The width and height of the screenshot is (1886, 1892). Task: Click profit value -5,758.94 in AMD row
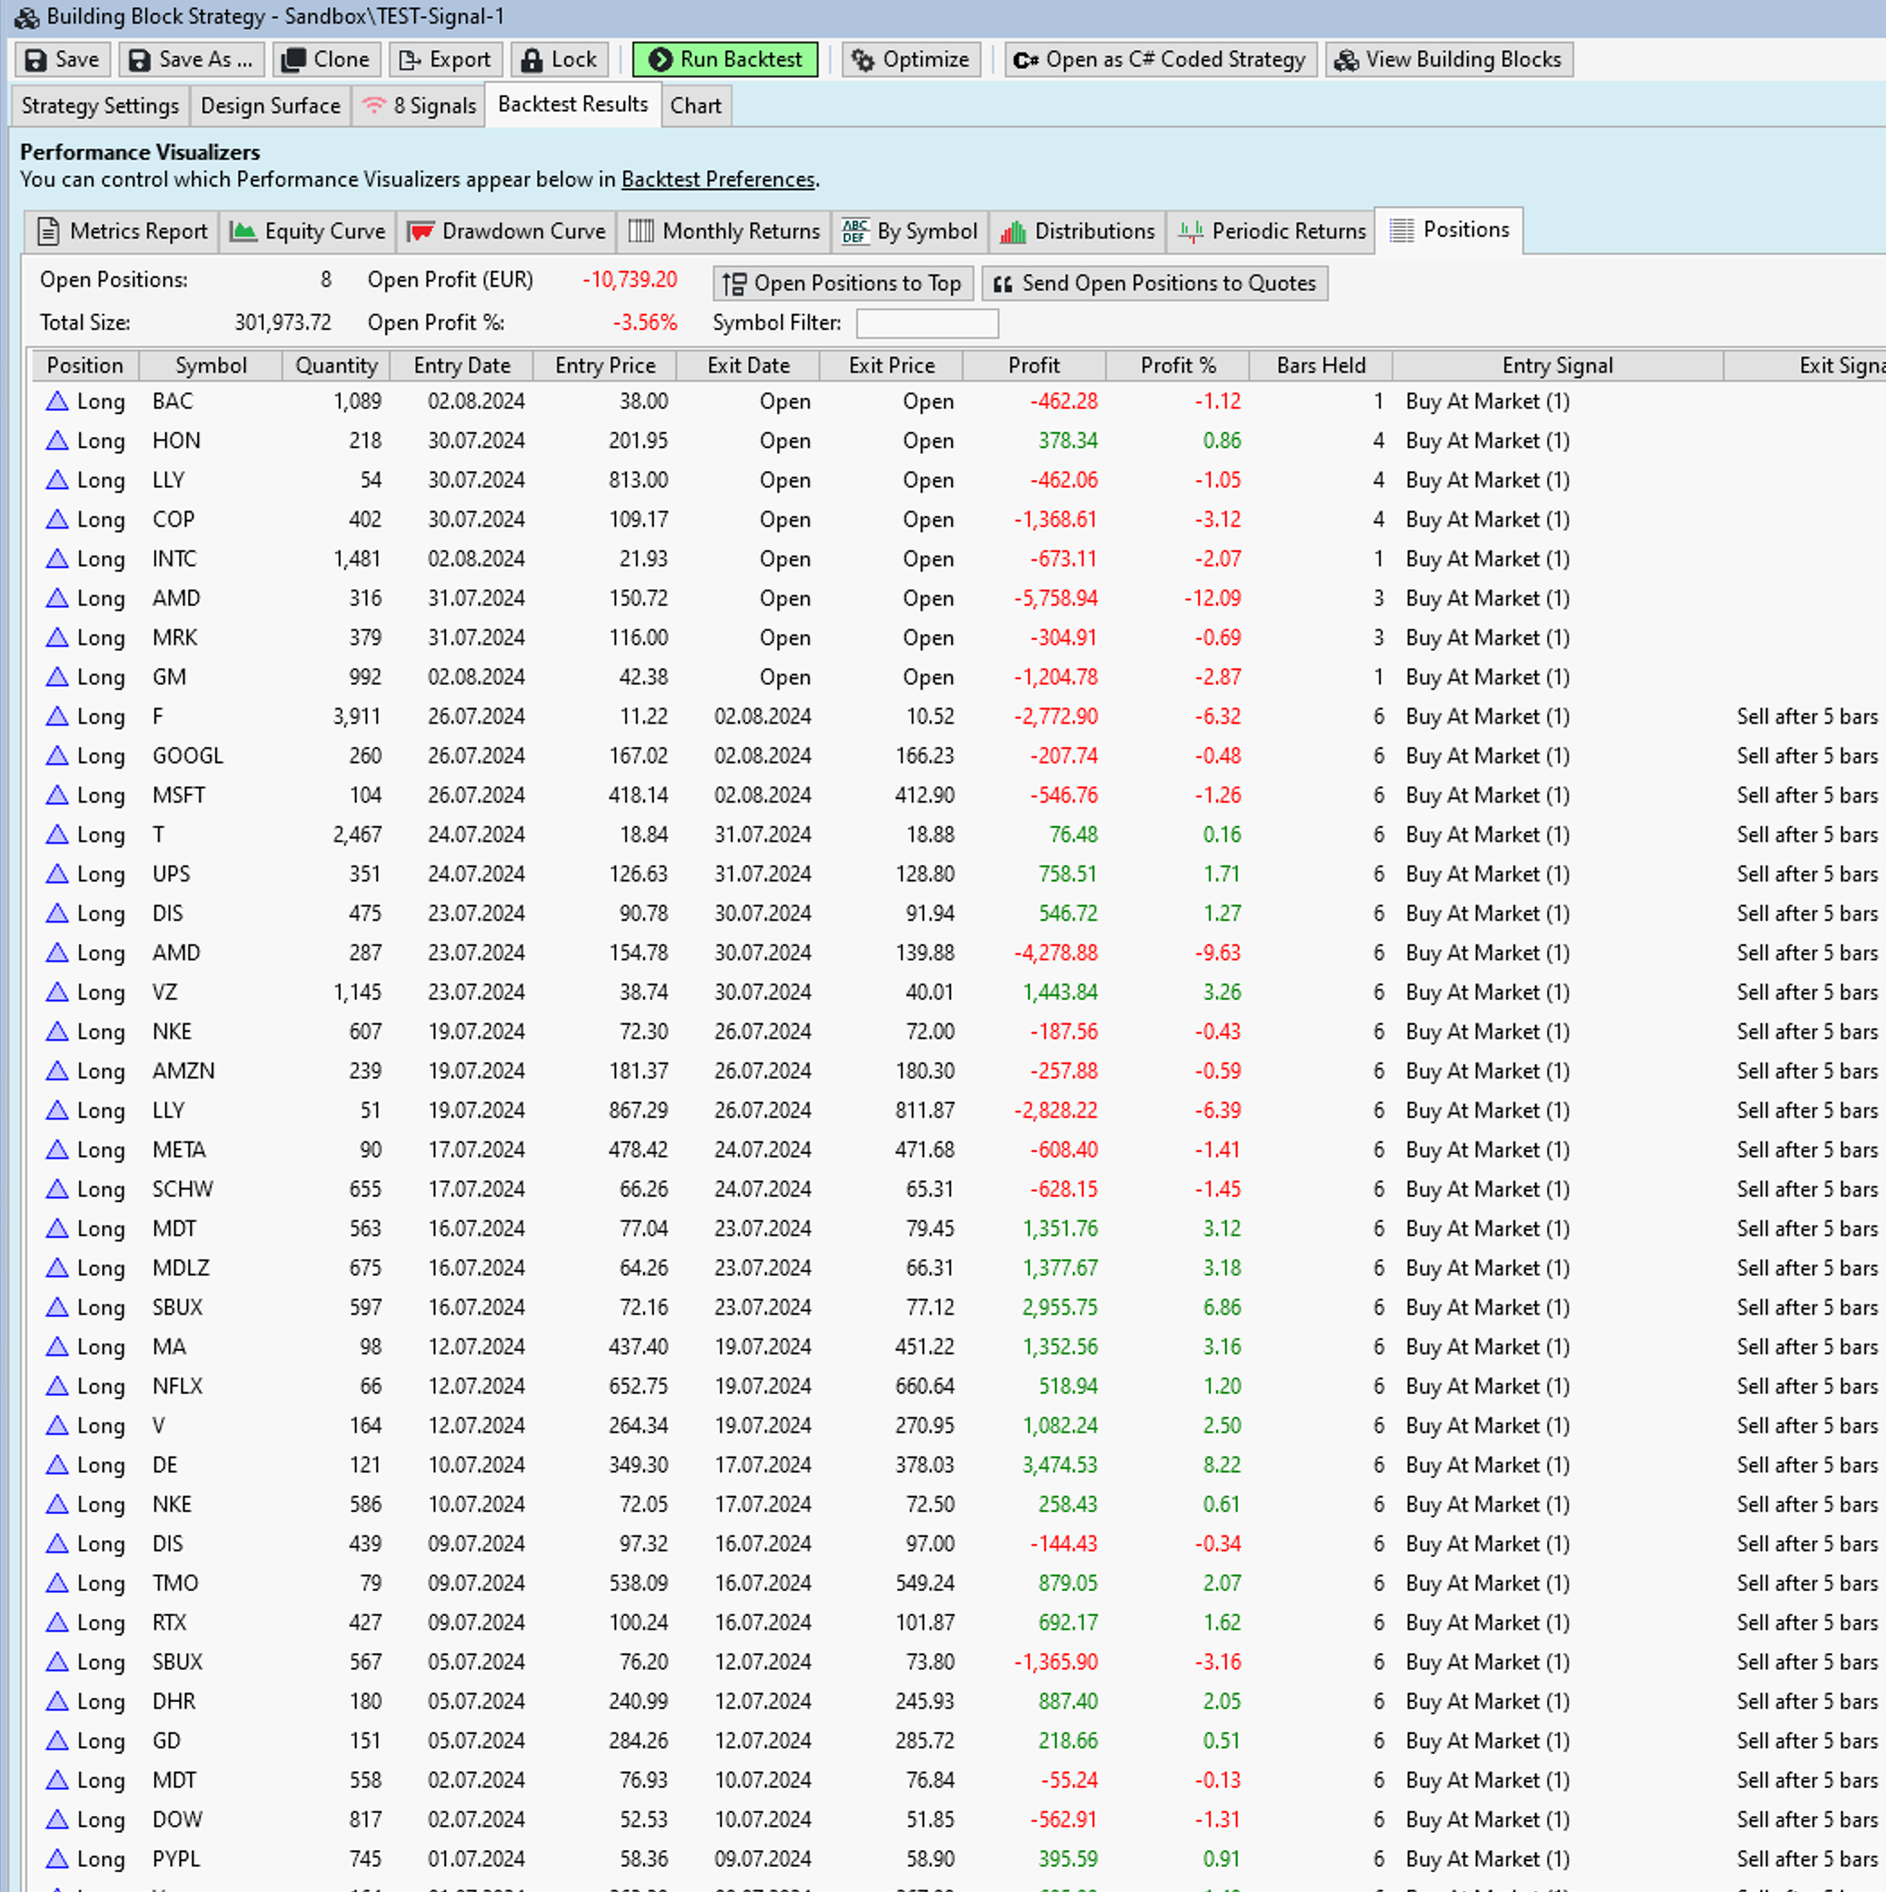click(x=1056, y=598)
